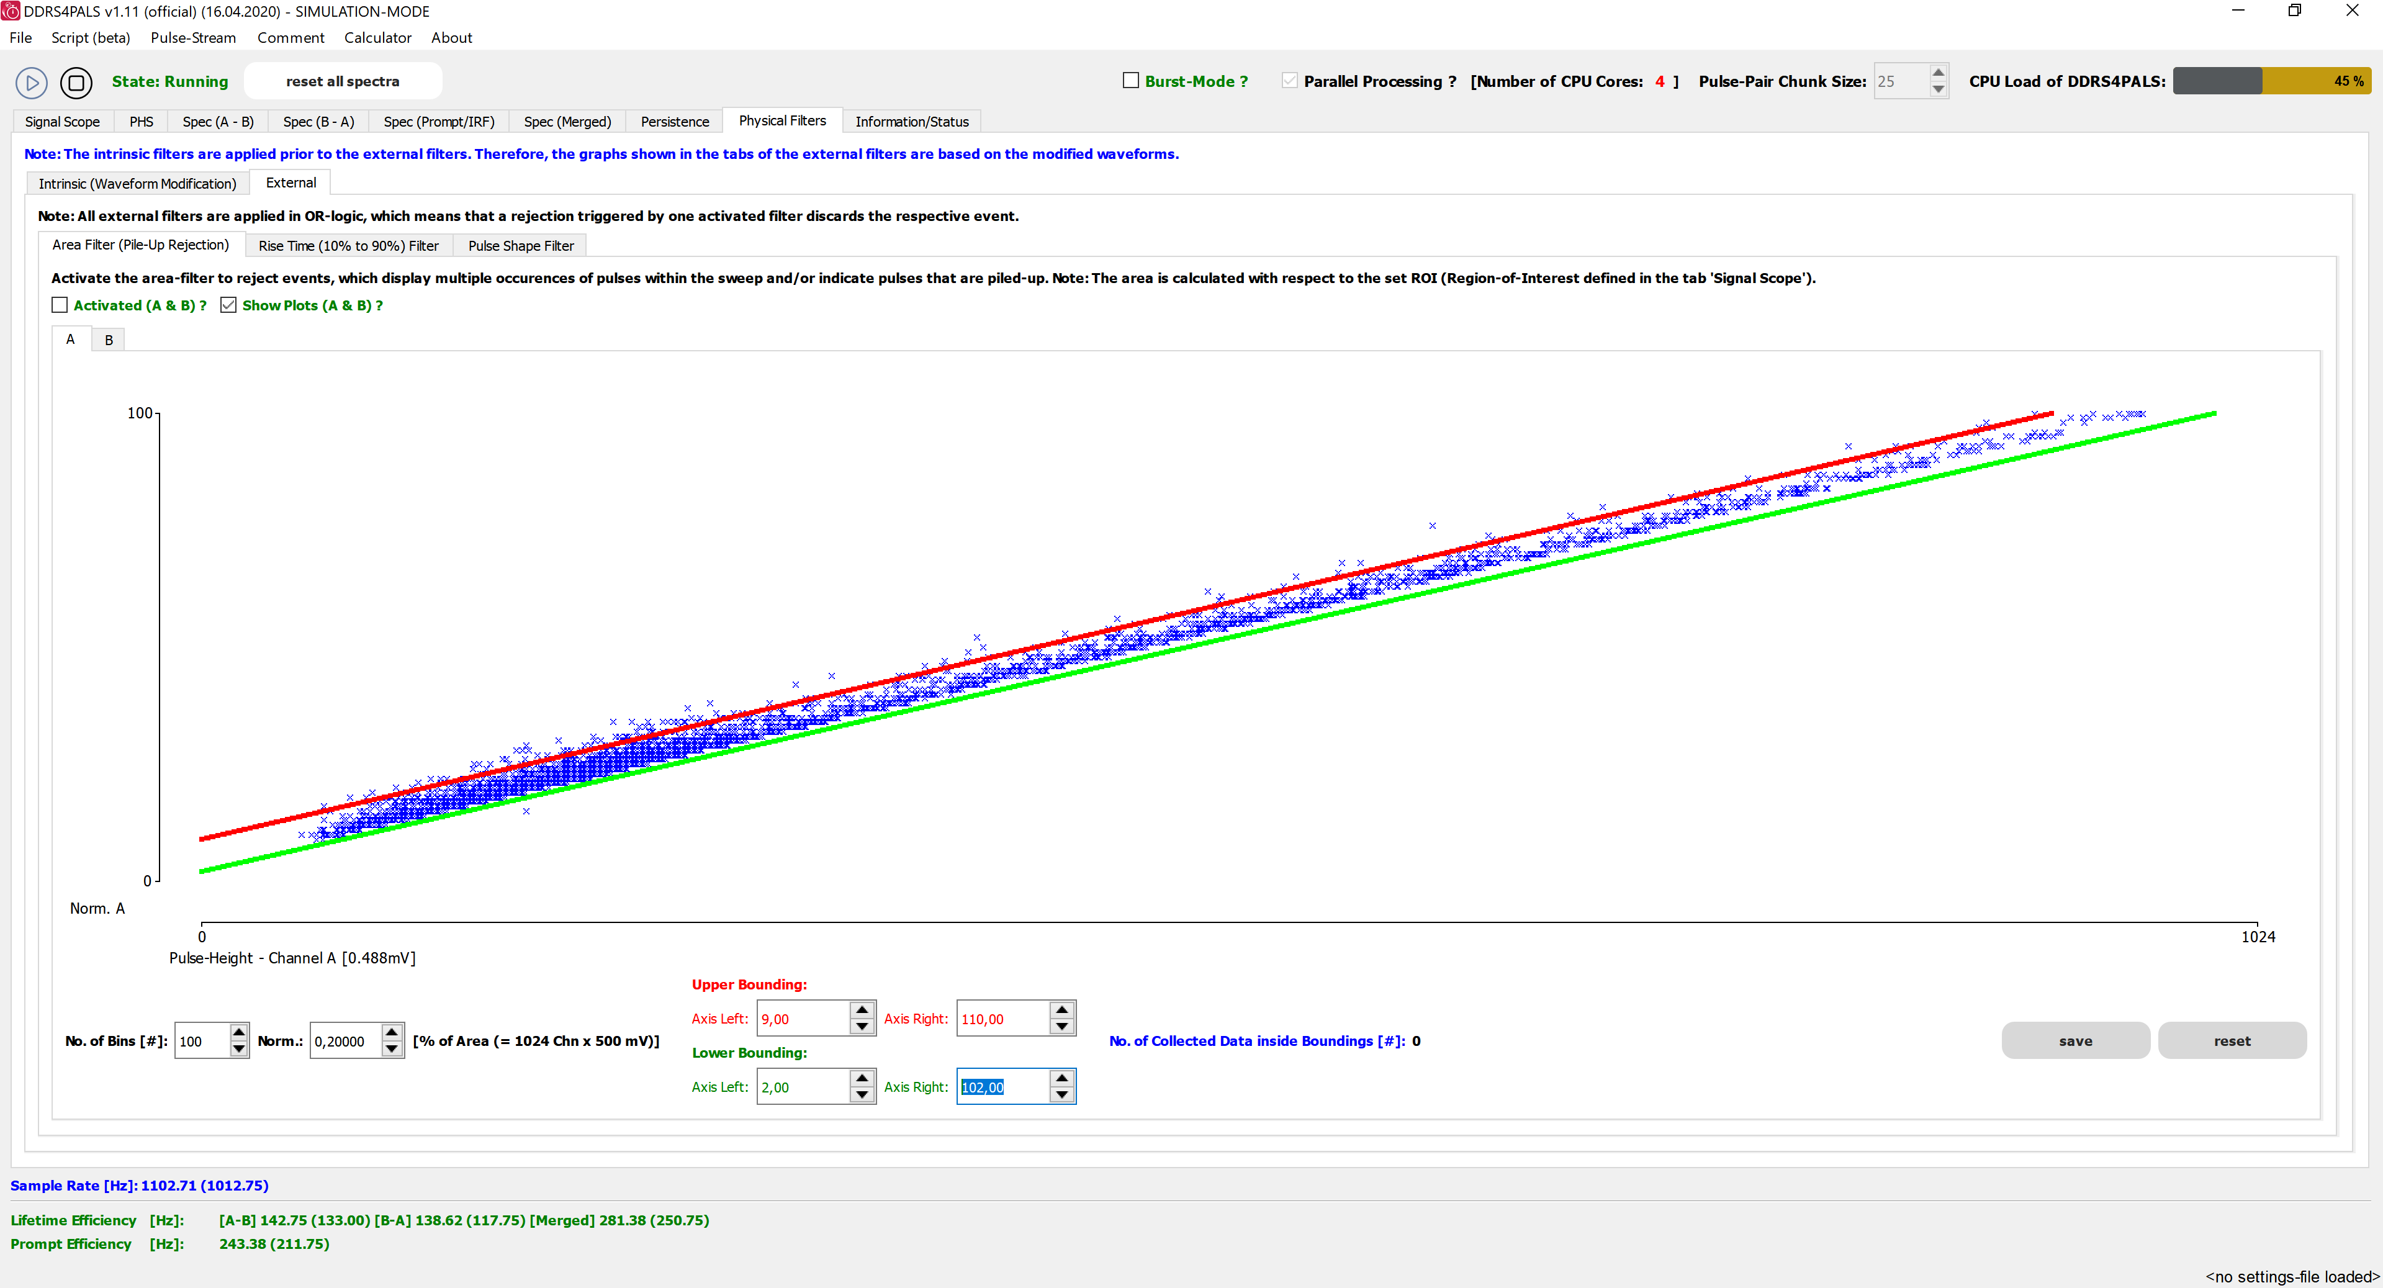Increase Upper Bounding Axis Left value
The width and height of the screenshot is (2383, 1288).
[x=862, y=1009]
